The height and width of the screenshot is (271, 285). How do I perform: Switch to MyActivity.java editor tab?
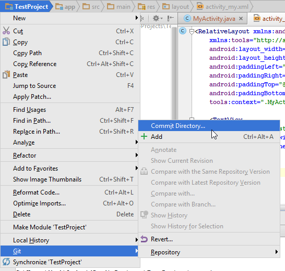212,19
